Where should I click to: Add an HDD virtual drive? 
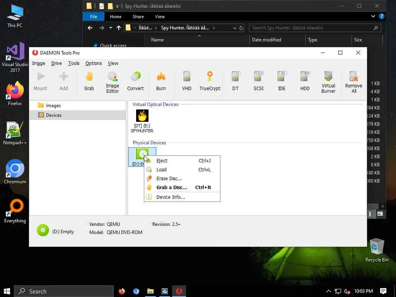[x=305, y=81]
